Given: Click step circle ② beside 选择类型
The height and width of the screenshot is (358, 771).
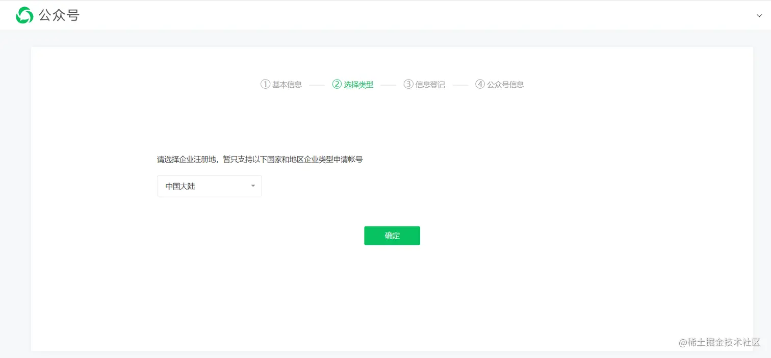Looking at the screenshot, I should 337,84.
